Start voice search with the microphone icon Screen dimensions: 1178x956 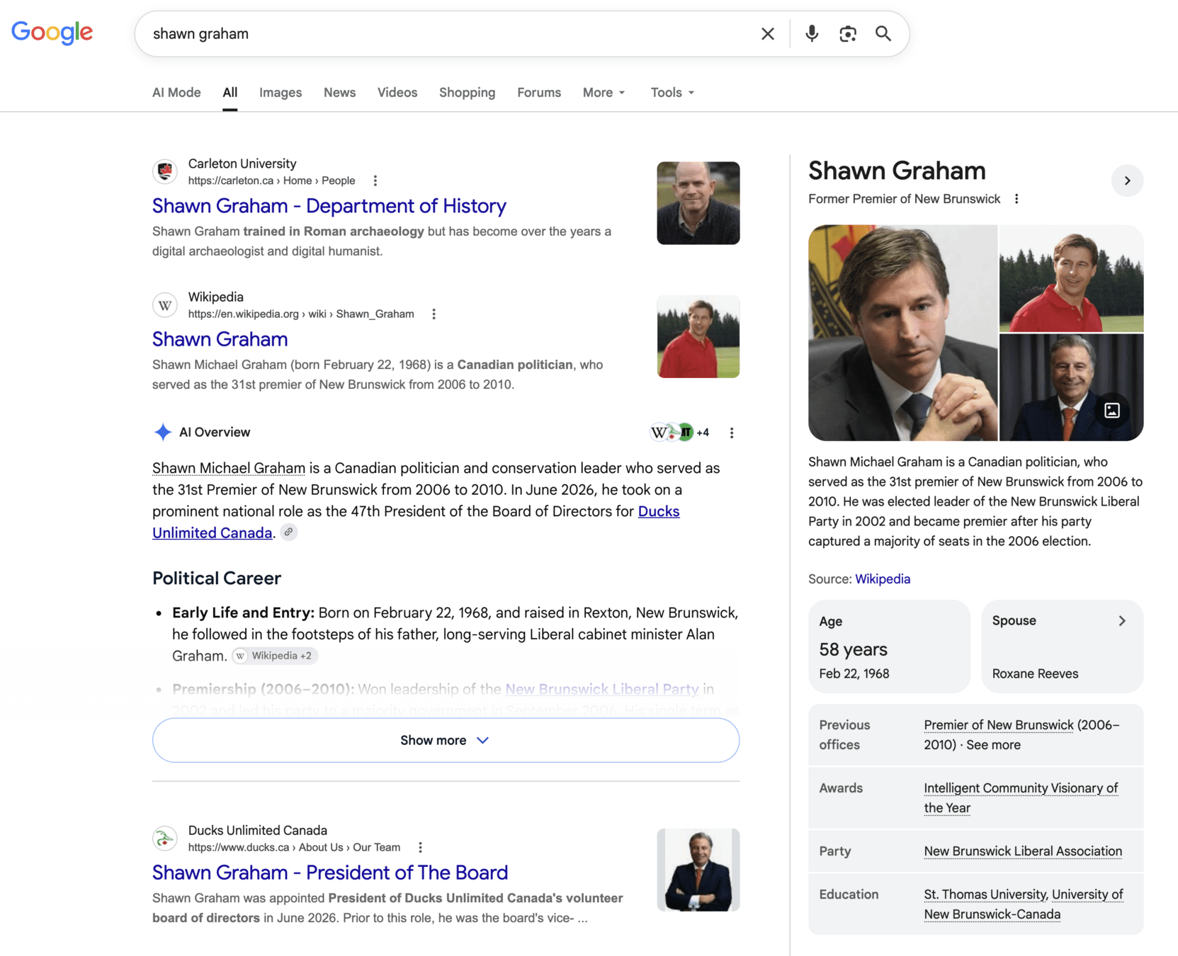[x=812, y=34]
